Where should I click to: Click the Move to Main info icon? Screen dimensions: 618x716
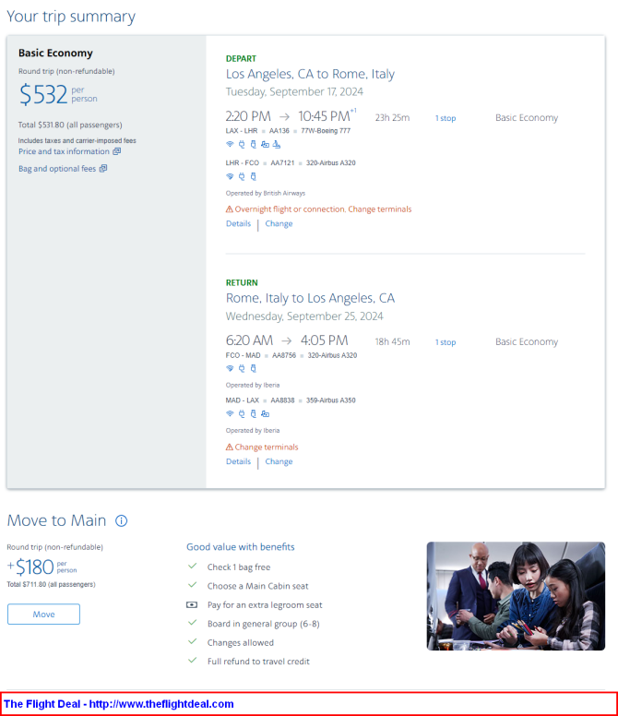pyautogui.click(x=122, y=520)
